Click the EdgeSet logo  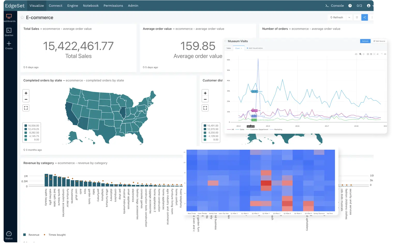point(15,6)
